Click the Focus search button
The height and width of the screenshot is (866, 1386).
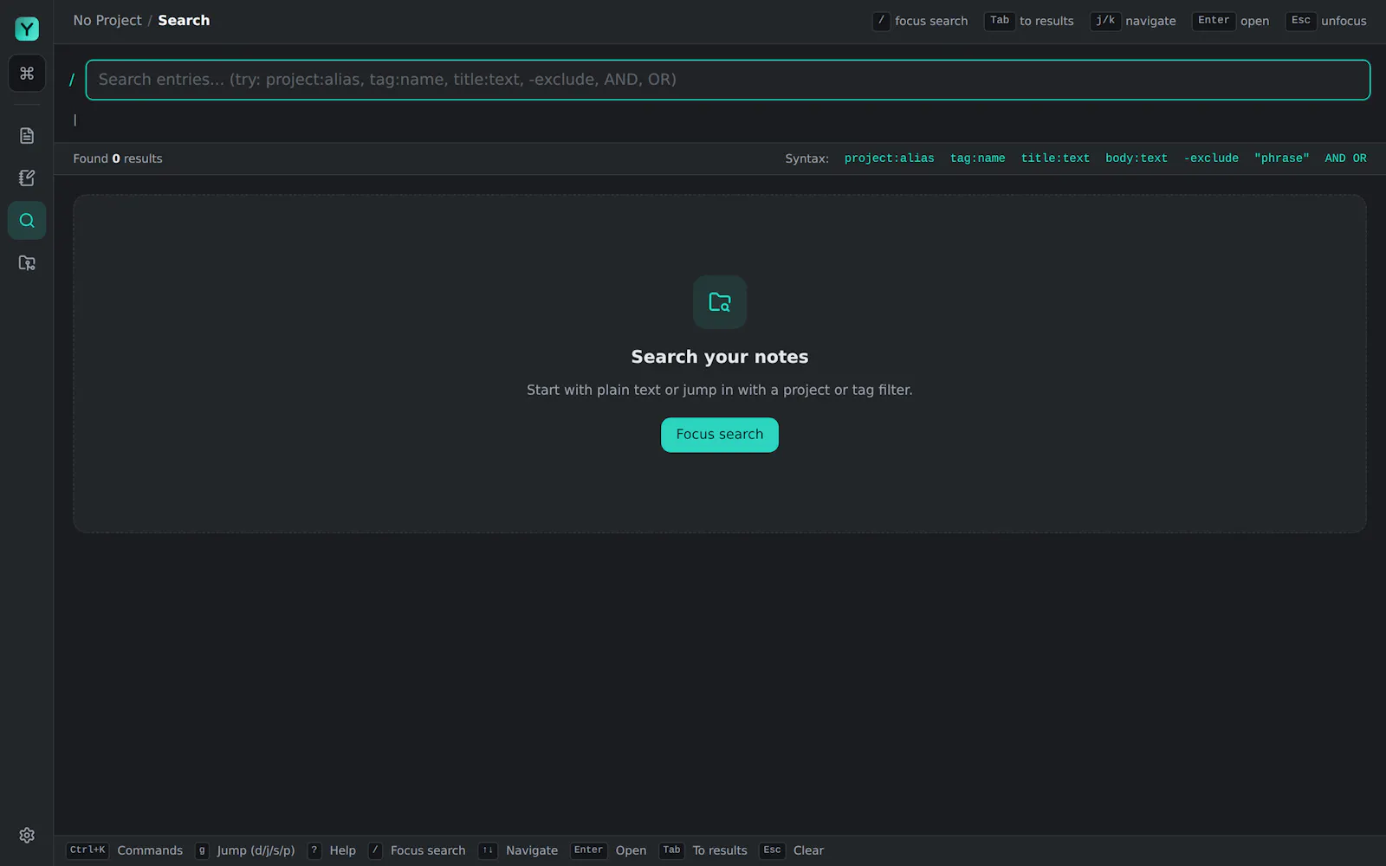coord(720,435)
